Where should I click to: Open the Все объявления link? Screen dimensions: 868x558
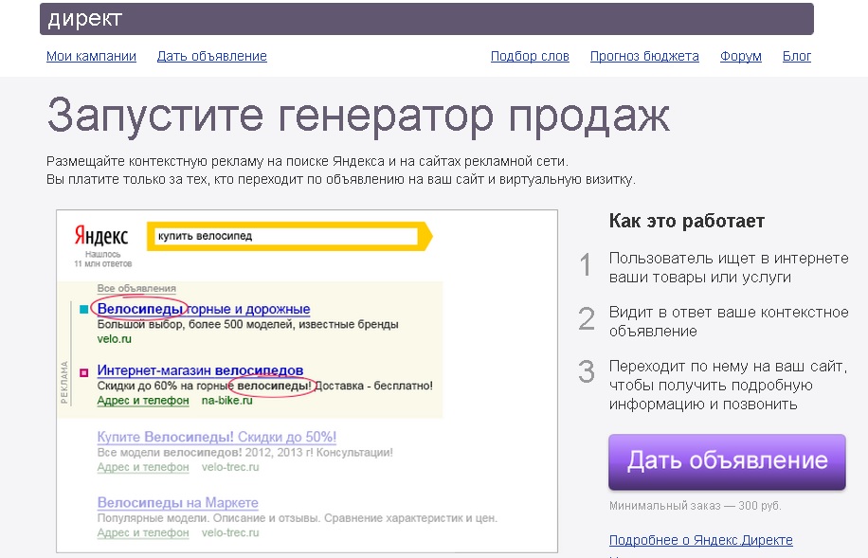click(136, 288)
